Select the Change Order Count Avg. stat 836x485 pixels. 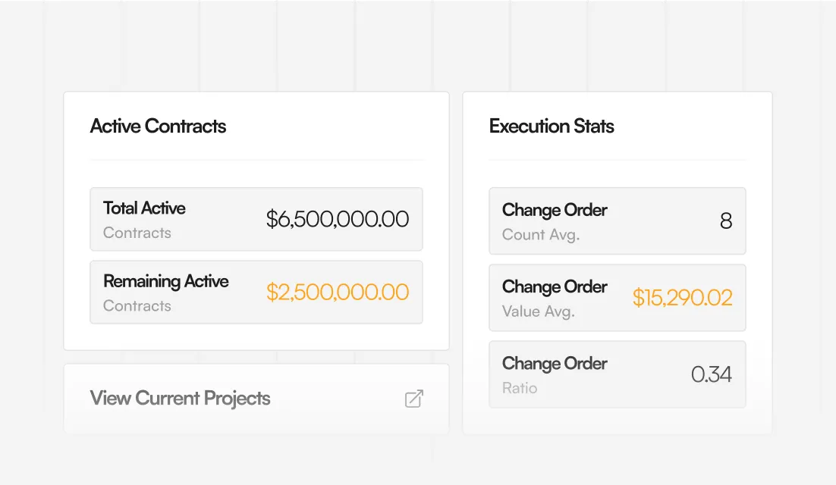(618, 221)
